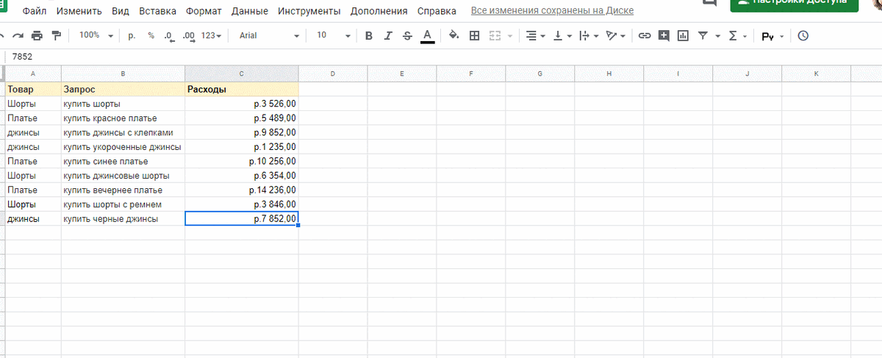Open the Данные menu
The height and width of the screenshot is (358, 882).
(249, 11)
